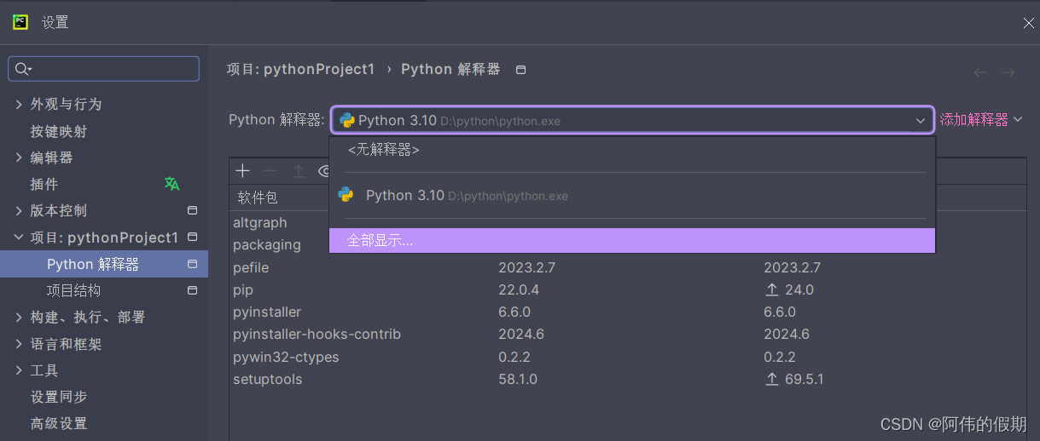Expand the 版本控制 section
Viewport: 1040px width, 441px height.
[19, 210]
